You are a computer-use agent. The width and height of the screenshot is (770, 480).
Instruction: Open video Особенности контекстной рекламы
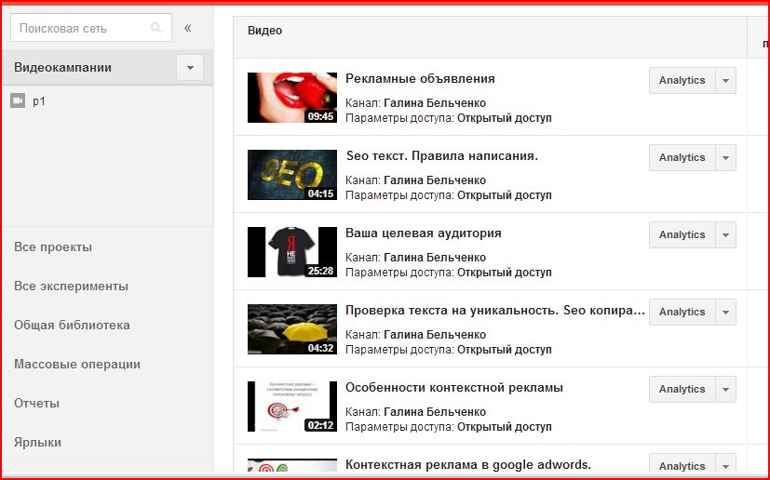click(x=454, y=387)
